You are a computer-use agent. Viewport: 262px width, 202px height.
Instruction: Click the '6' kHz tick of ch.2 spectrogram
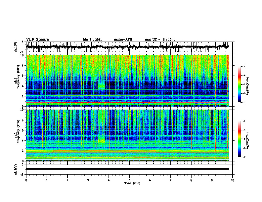[x=23, y=130]
